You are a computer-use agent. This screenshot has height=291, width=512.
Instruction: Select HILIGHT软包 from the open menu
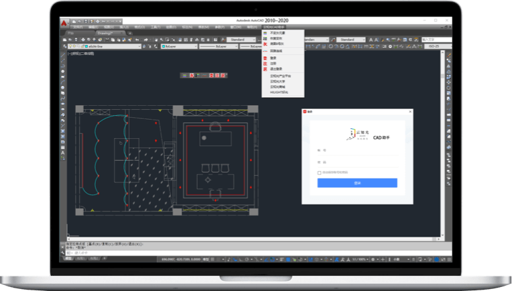pos(280,93)
